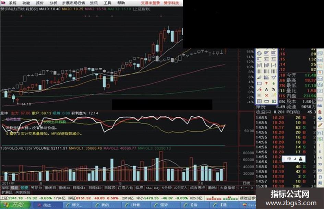Image resolution: width=324 pixels, height=209 pixels.
Task: Click the wave lines icon in right sidebar
Action: pyautogui.click(x=320, y=99)
